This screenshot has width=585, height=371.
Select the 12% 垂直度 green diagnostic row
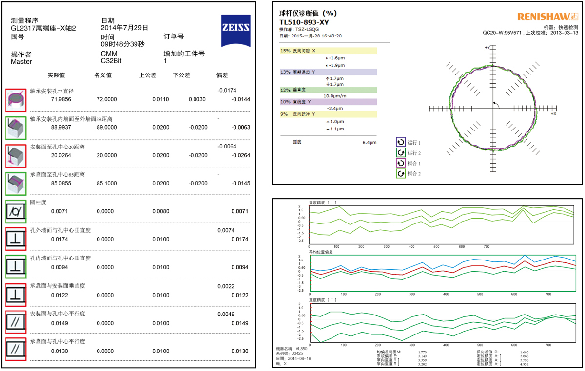[328, 90]
